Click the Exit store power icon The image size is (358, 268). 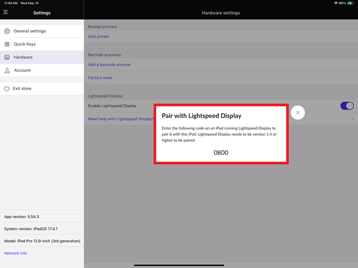tap(7, 88)
